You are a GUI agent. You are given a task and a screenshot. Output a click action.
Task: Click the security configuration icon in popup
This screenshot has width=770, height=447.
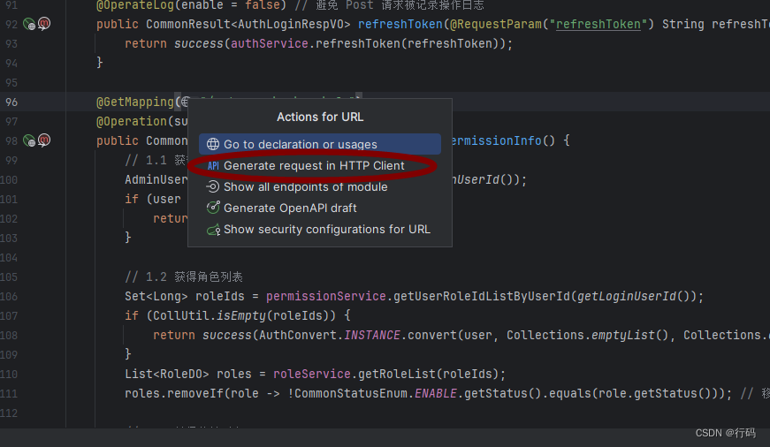[213, 230]
